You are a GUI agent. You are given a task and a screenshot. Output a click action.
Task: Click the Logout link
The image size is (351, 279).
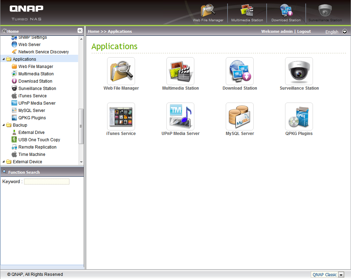coord(304,31)
